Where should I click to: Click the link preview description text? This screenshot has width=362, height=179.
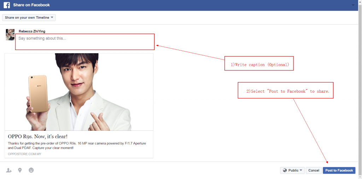[x=77, y=146]
